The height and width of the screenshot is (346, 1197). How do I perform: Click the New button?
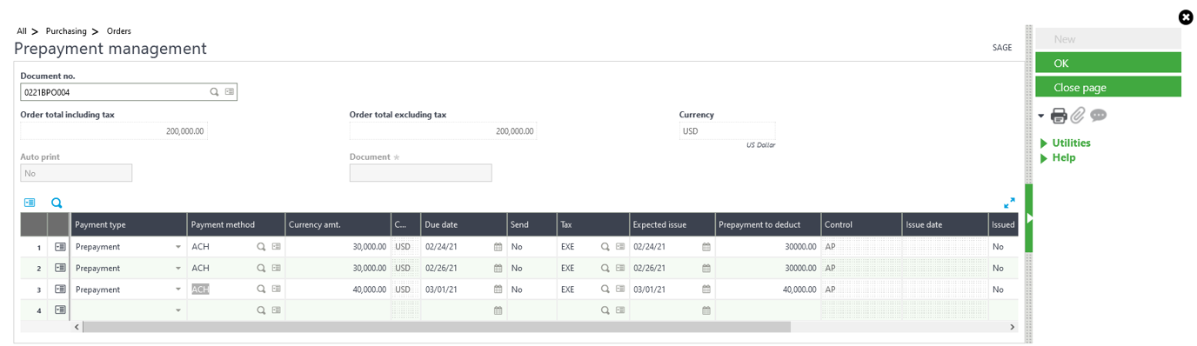(1108, 38)
